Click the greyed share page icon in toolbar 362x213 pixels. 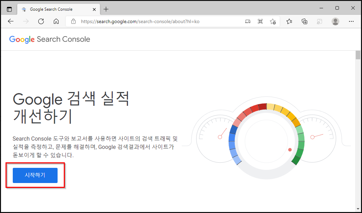[x=320, y=21]
